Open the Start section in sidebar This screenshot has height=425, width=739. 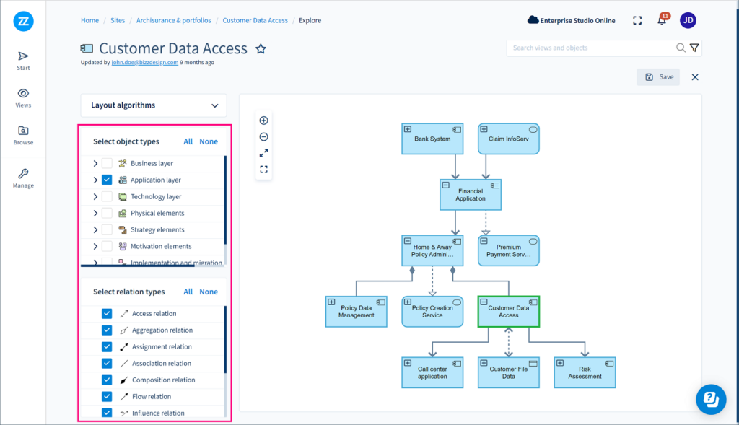23,61
